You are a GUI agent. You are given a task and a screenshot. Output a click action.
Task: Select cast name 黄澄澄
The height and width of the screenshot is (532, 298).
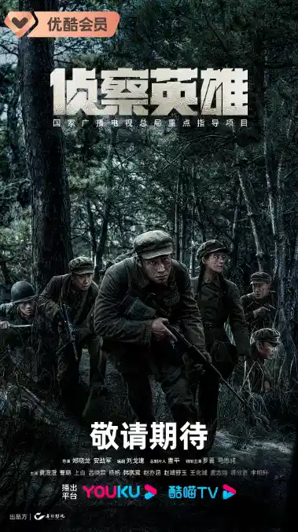point(47,472)
